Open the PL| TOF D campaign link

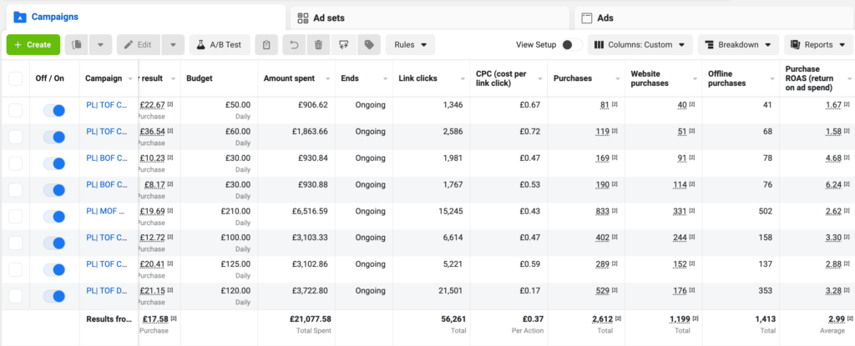tap(107, 290)
